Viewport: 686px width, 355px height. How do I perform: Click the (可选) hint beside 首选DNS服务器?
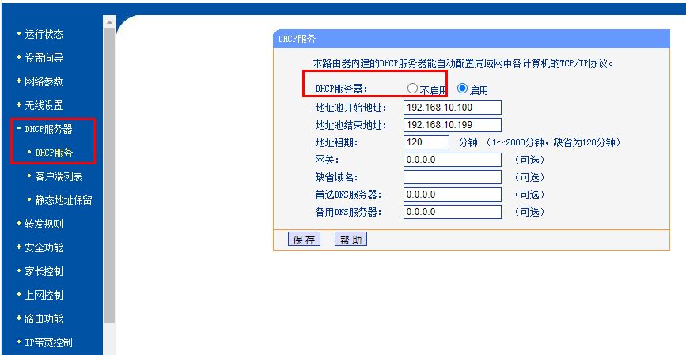[529, 194]
